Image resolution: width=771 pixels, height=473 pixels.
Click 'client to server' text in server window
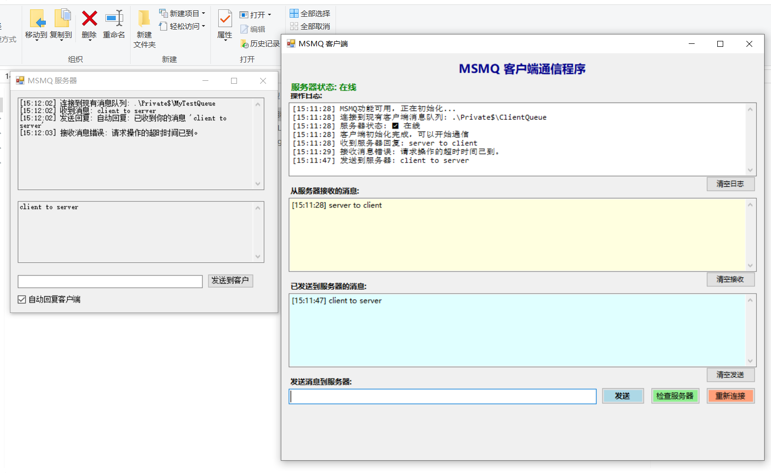click(x=49, y=207)
